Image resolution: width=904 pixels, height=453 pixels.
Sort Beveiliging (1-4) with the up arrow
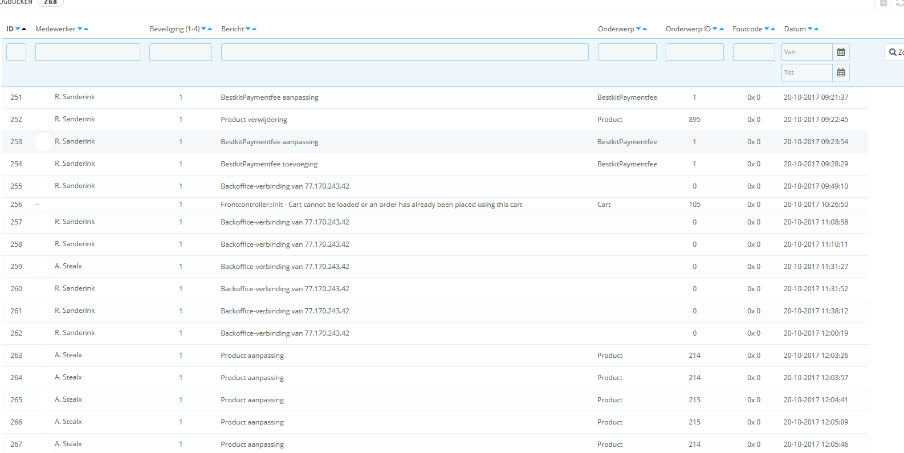pyautogui.click(x=210, y=29)
